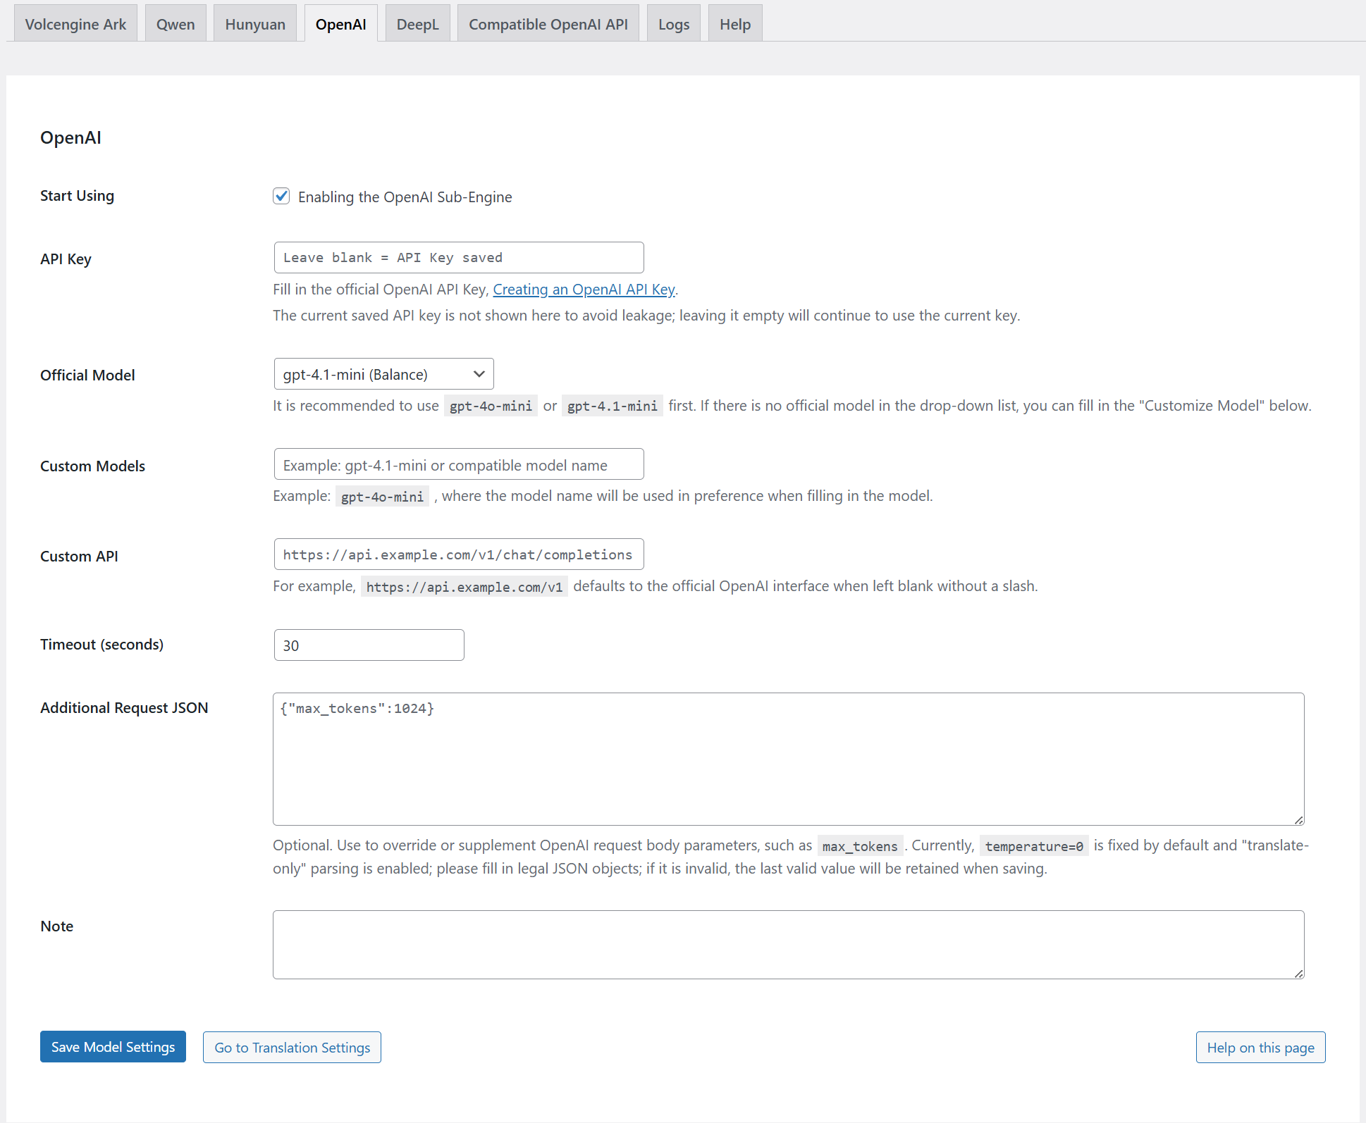Open the Help tab
Screen dimensions: 1366x1123
tap(735, 24)
